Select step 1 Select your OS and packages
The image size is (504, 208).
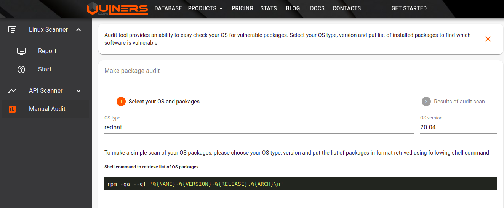click(158, 102)
